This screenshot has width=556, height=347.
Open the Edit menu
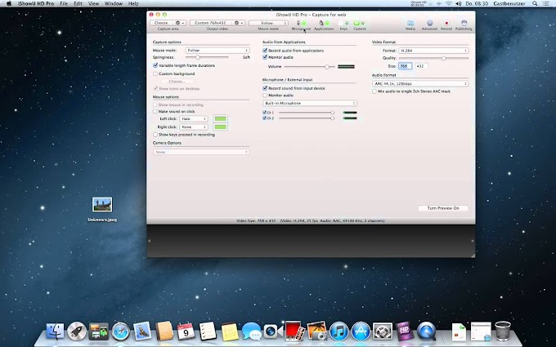tap(78, 3)
